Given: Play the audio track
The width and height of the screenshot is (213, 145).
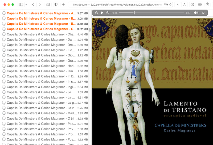Looking at the screenshot, I should click(102, 13).
